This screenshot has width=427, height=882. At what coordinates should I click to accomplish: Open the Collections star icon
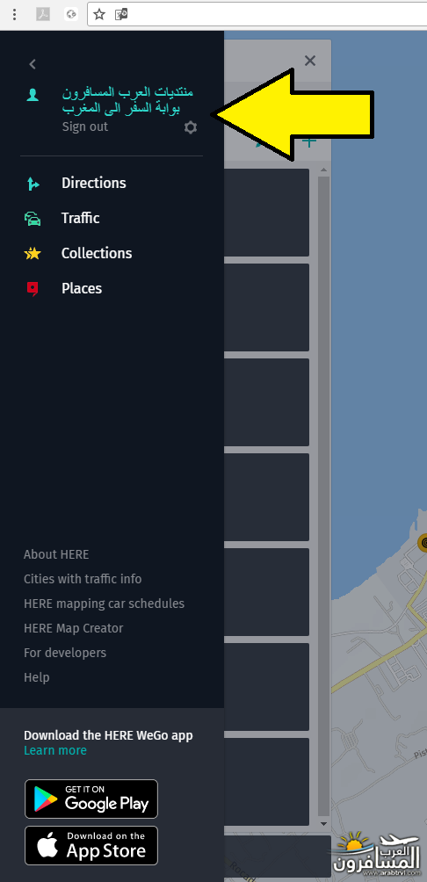click(33, 254)
